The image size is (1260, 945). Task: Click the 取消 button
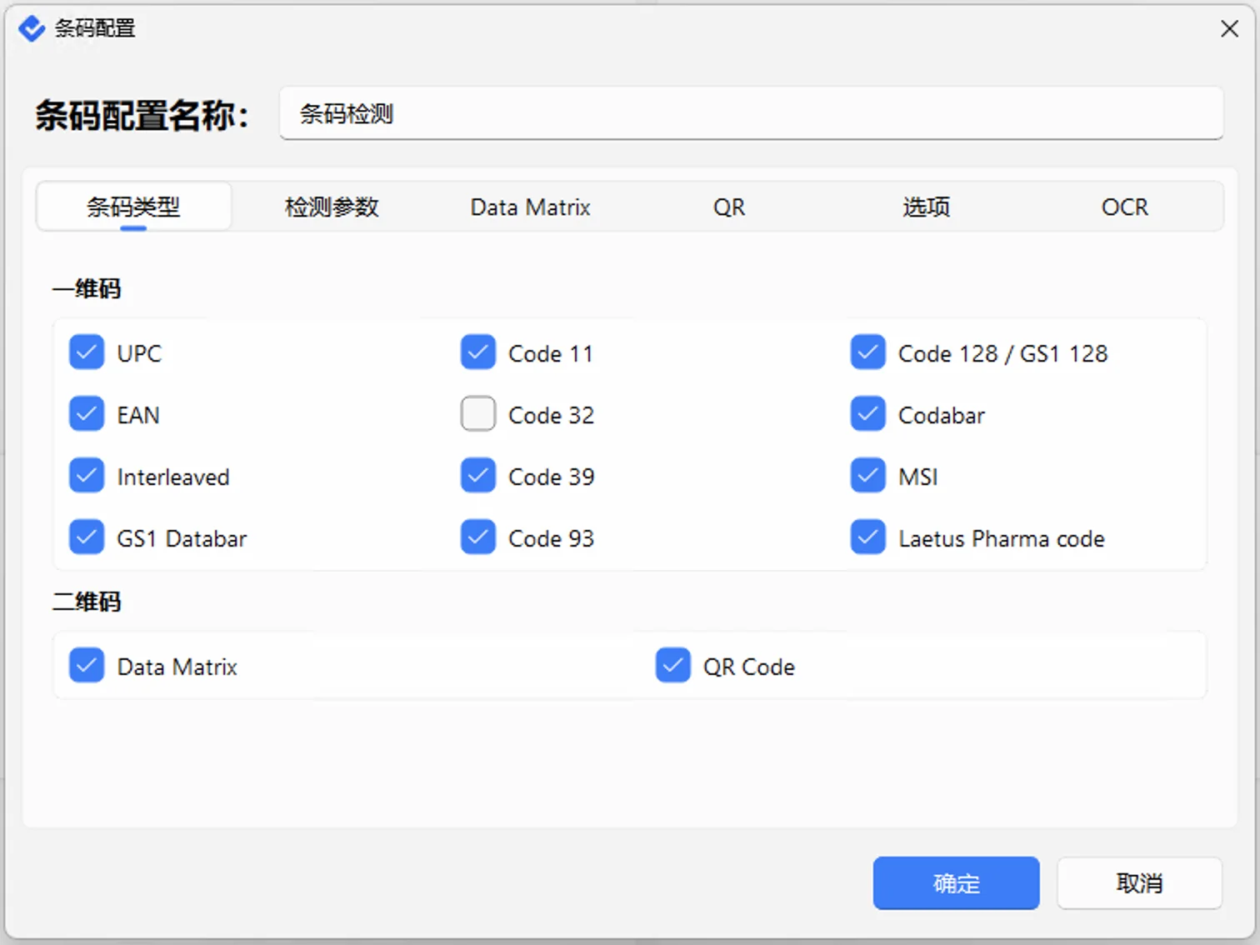(1139, 883)
